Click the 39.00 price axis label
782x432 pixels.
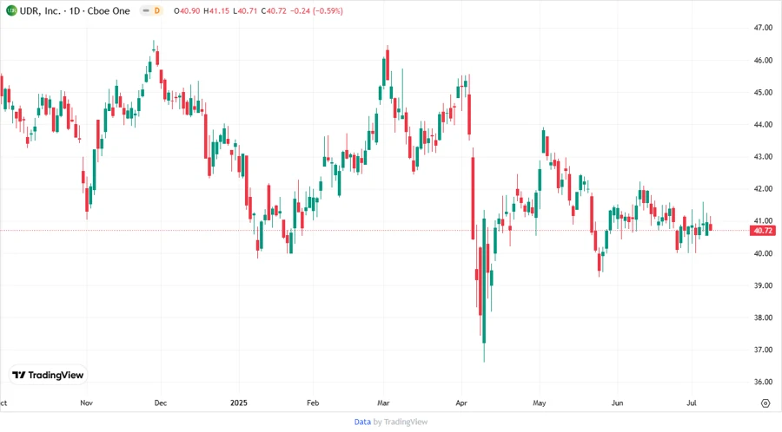click(x=763, y=285)
